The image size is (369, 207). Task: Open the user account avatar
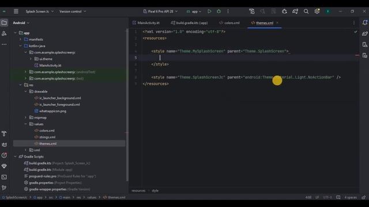[327, 11]
